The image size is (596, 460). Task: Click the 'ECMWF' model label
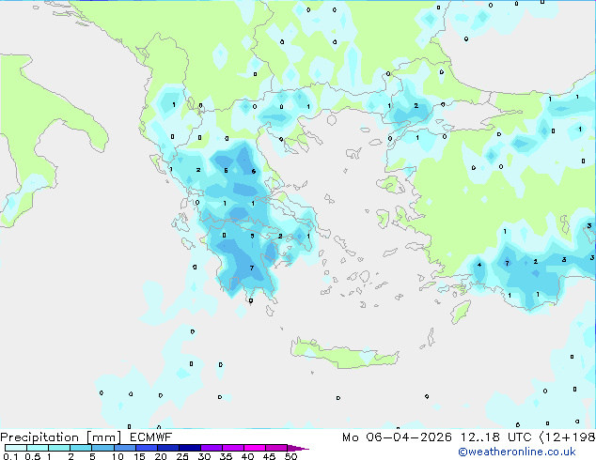point(151,437)
